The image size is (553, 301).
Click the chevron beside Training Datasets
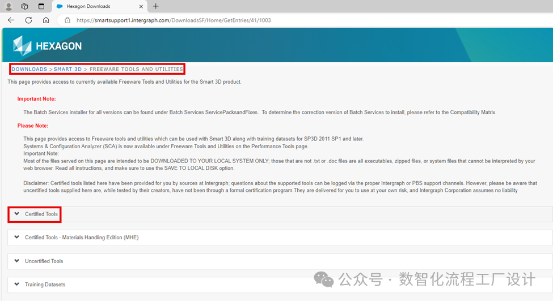pyautogui.click(x=16, y=284)
